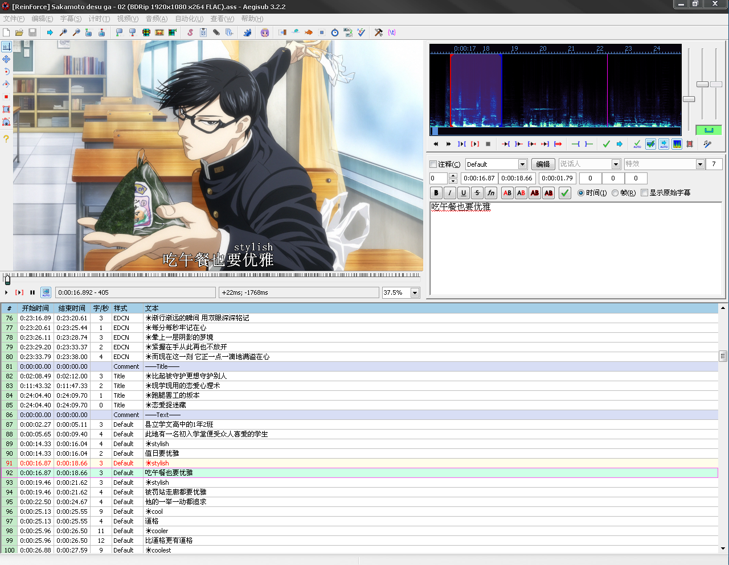Open the 计时 menu
Viewport: 729px width, 565px height.
click(99, 19)
